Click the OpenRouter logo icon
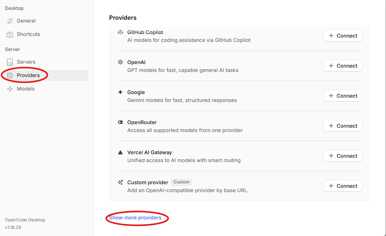 pyautogui.click(x=120, y=122)
